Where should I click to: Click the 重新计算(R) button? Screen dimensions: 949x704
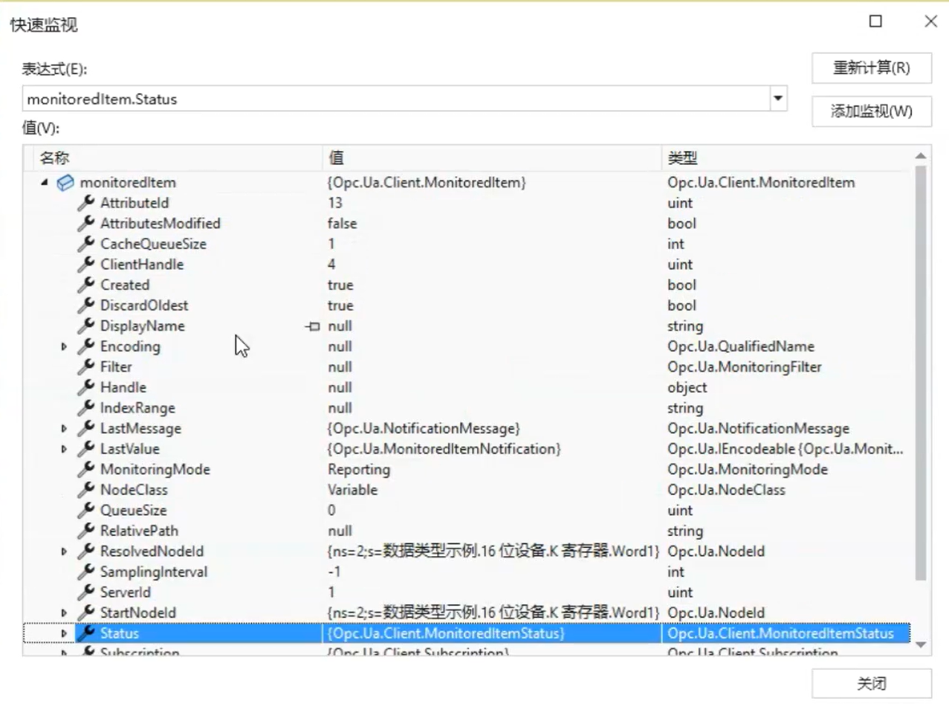pos(871,68)
